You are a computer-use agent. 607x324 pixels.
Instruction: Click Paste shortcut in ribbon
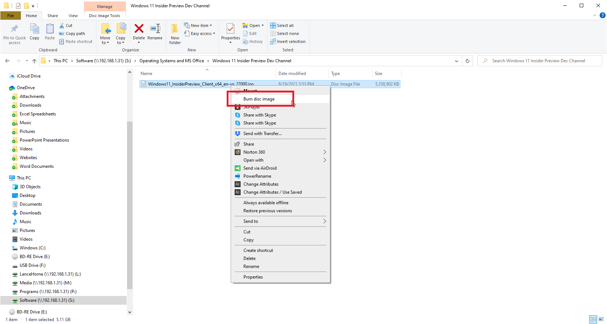[x=76, y=42]
